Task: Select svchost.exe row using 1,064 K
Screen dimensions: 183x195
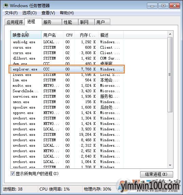Action: click(67, 162)
